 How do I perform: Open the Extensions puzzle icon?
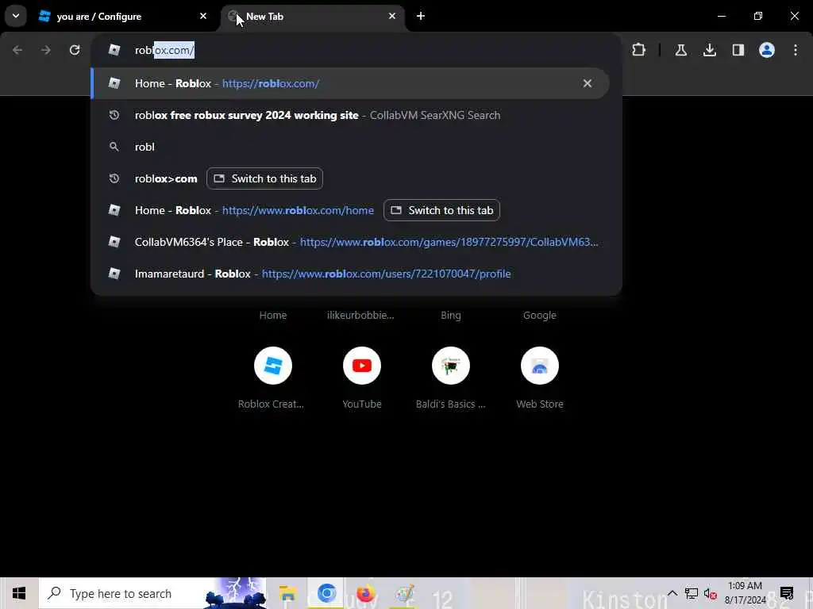pyautogui.click(x=639, y=50)
